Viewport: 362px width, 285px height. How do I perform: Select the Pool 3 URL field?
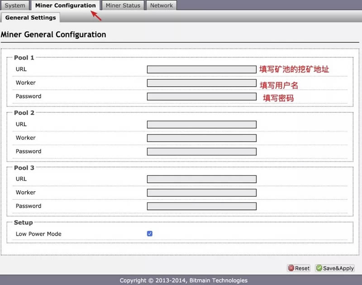tap(201, 179)
